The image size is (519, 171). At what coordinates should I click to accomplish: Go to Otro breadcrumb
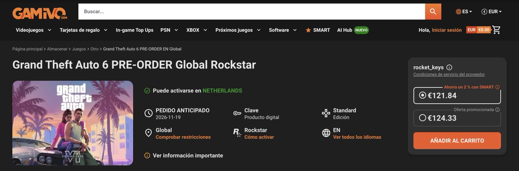click(95, 49)
